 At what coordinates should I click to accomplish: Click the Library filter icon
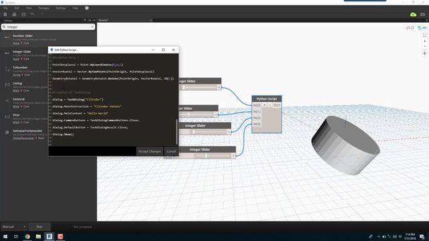coord(85,21)
